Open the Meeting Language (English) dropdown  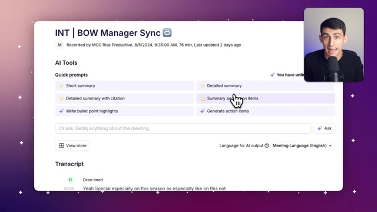pyautogui.click(x=302, y=145)
